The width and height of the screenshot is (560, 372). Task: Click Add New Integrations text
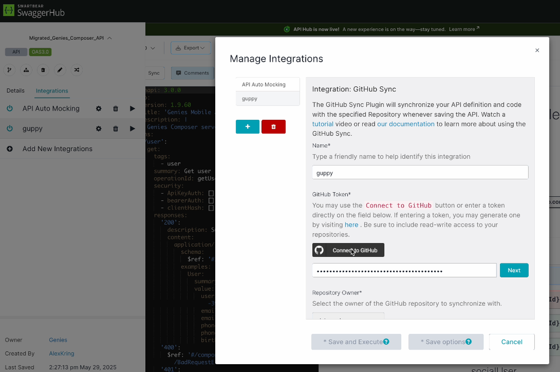[x=58, y=149]
